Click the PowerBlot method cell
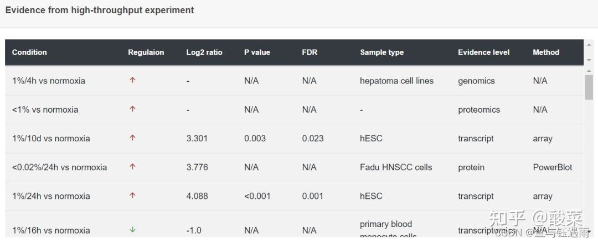Viewport: 598px width, 243px height. 553,167
